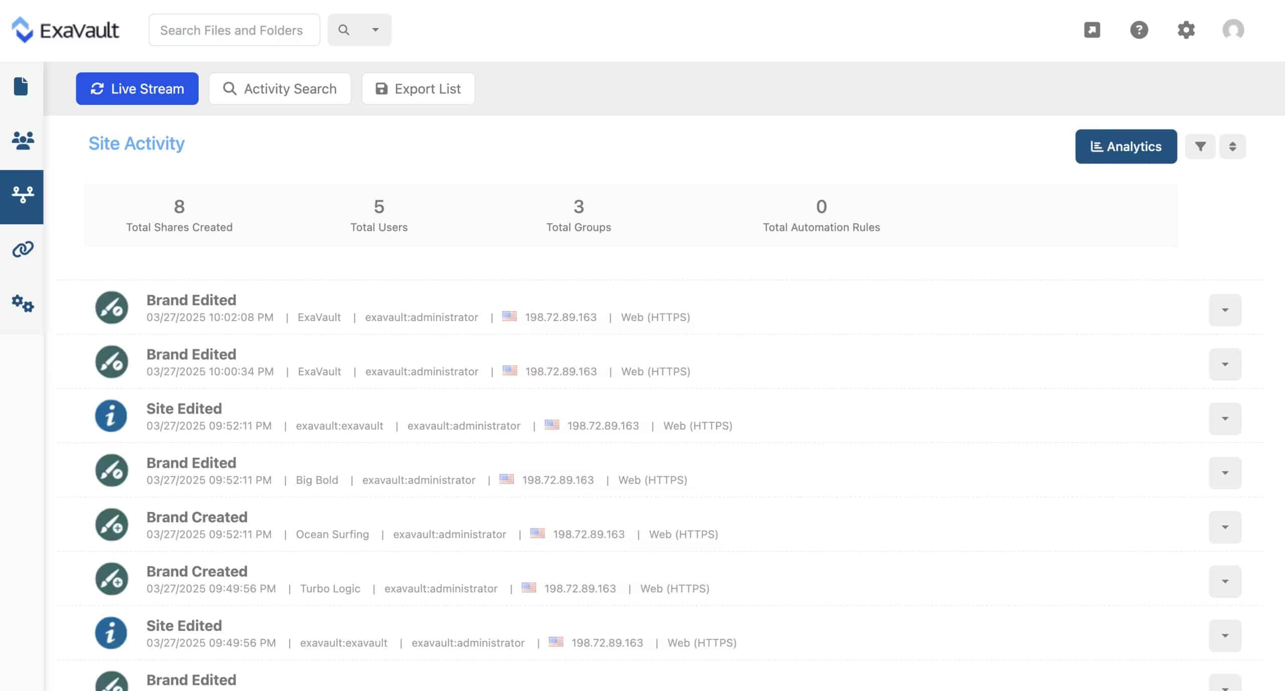The width and height of the screenshot is (1285, 691).
Task: Open the filter icon beside Analytics
Action: coord(1200,146)
